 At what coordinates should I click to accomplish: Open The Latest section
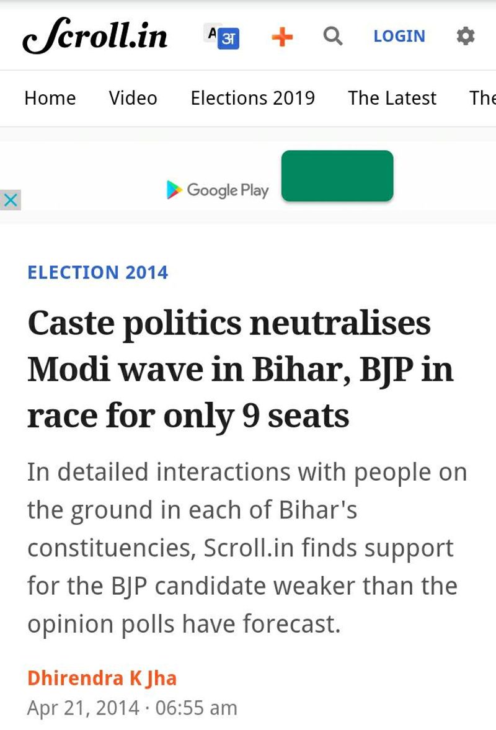[x=392, y=98]
